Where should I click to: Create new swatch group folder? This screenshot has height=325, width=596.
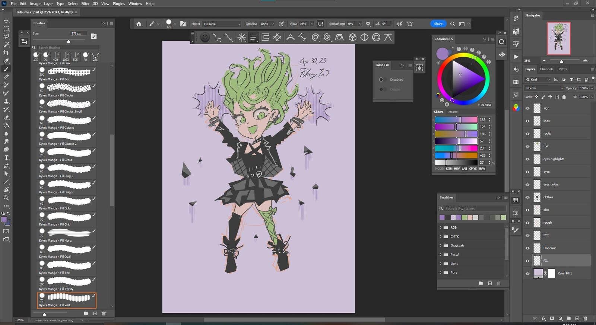point(481,283)
